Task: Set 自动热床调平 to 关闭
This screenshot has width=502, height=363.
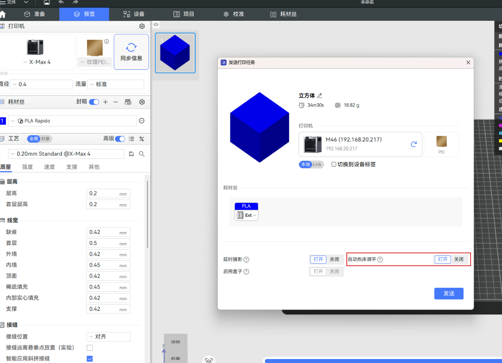Action: click(x=459, y=260)
